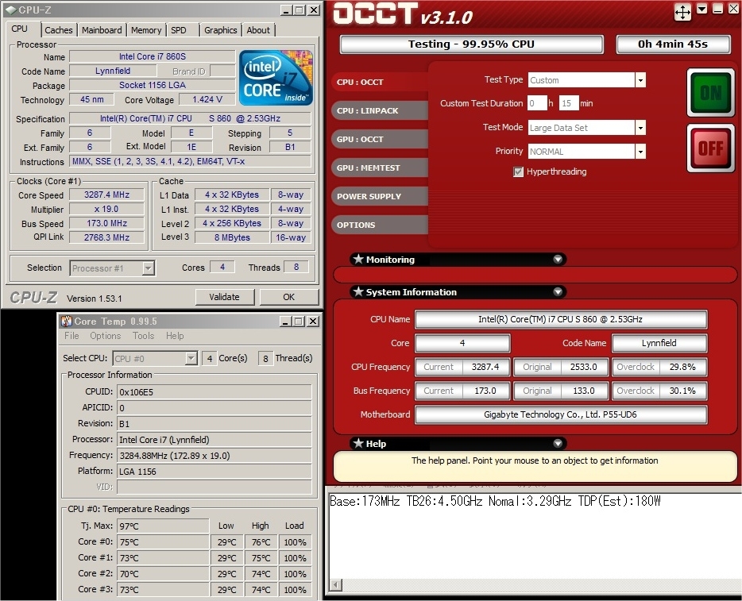The height and width of the screenshot is (601, 742).
Task: Click the star icon beside Monitoring
Action: click(359, 259)
